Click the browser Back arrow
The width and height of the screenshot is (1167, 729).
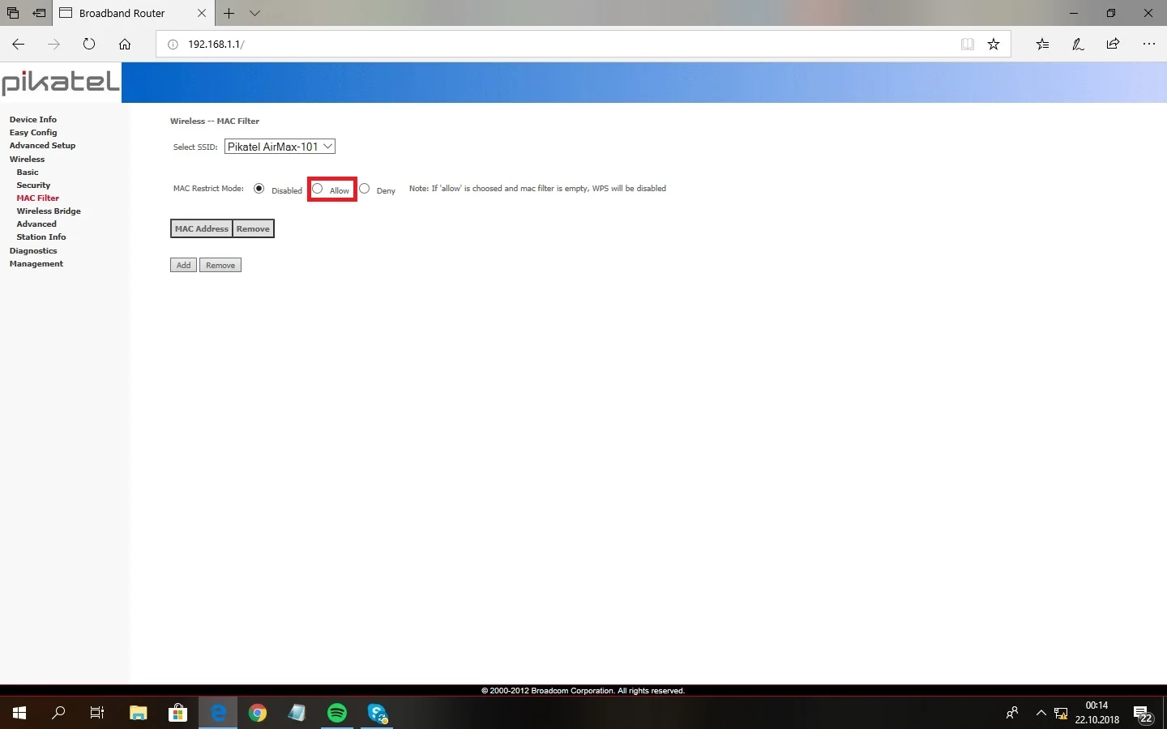click(19, 45)
